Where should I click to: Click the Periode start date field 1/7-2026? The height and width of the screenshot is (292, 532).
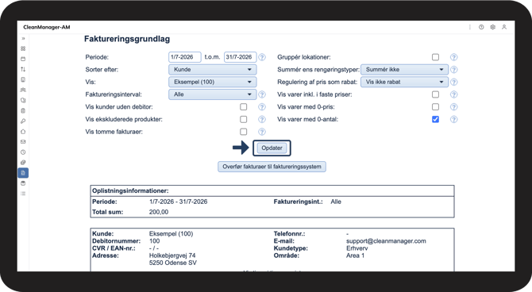click(x=184, y=57)
